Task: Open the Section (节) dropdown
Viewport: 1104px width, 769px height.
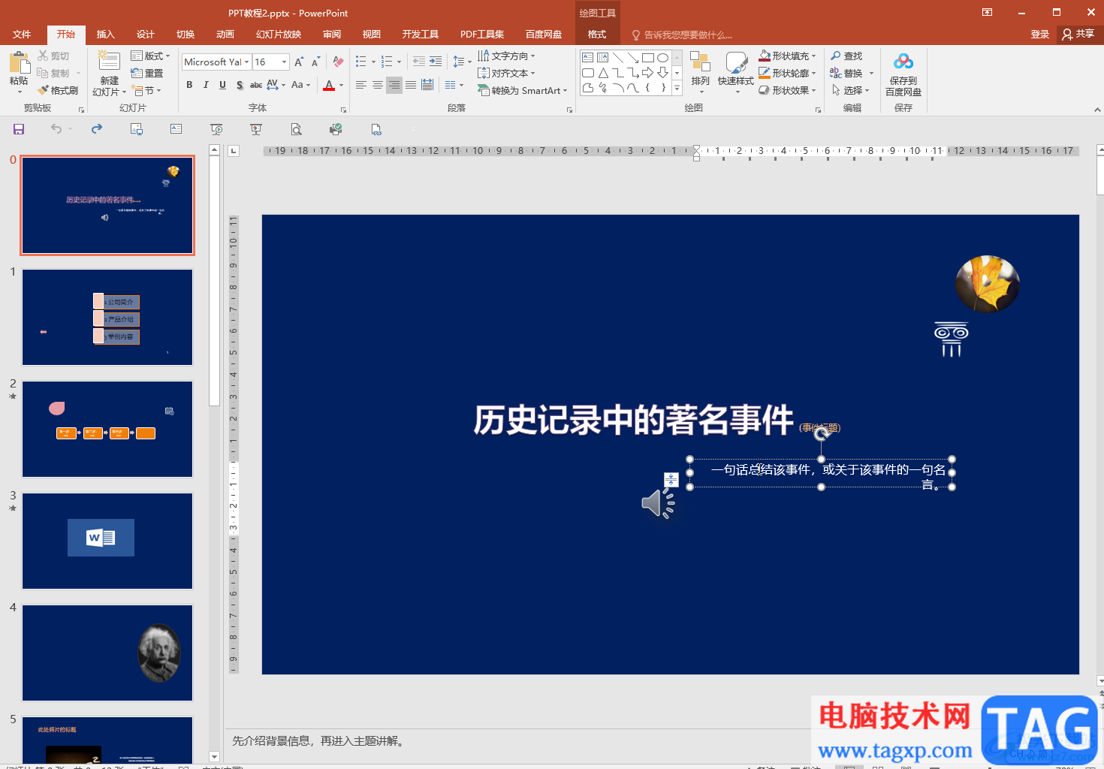Action: click(146, 90)
